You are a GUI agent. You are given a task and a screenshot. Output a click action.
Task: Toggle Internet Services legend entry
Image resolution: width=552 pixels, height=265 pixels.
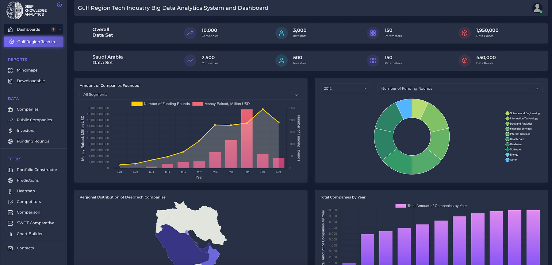coord(518,134)
